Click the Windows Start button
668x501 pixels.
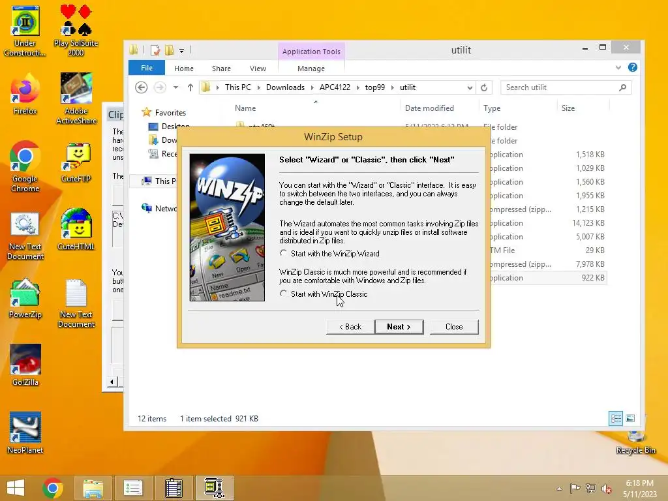16,488
